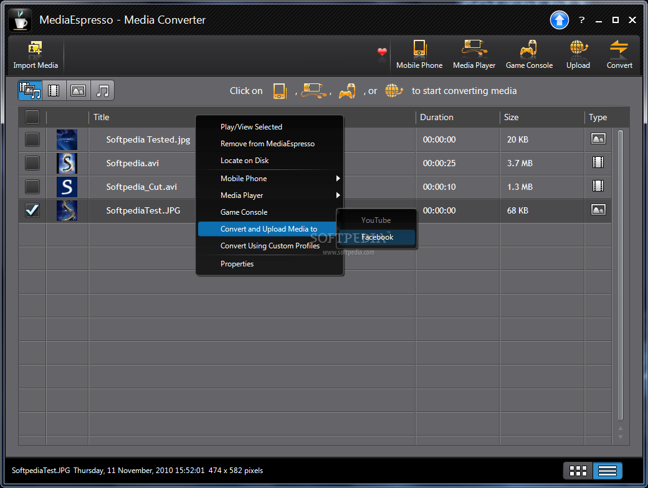Image resolution: width=648 pixels, height=488 pixels.
Task: Show all media types filter
Action: [x=30, y=90]
